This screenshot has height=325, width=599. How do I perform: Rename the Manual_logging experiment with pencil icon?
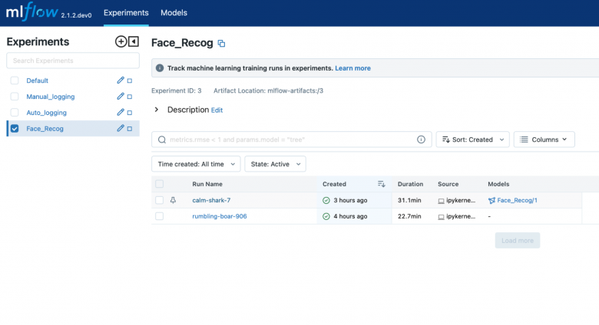[x=121, y=96]
